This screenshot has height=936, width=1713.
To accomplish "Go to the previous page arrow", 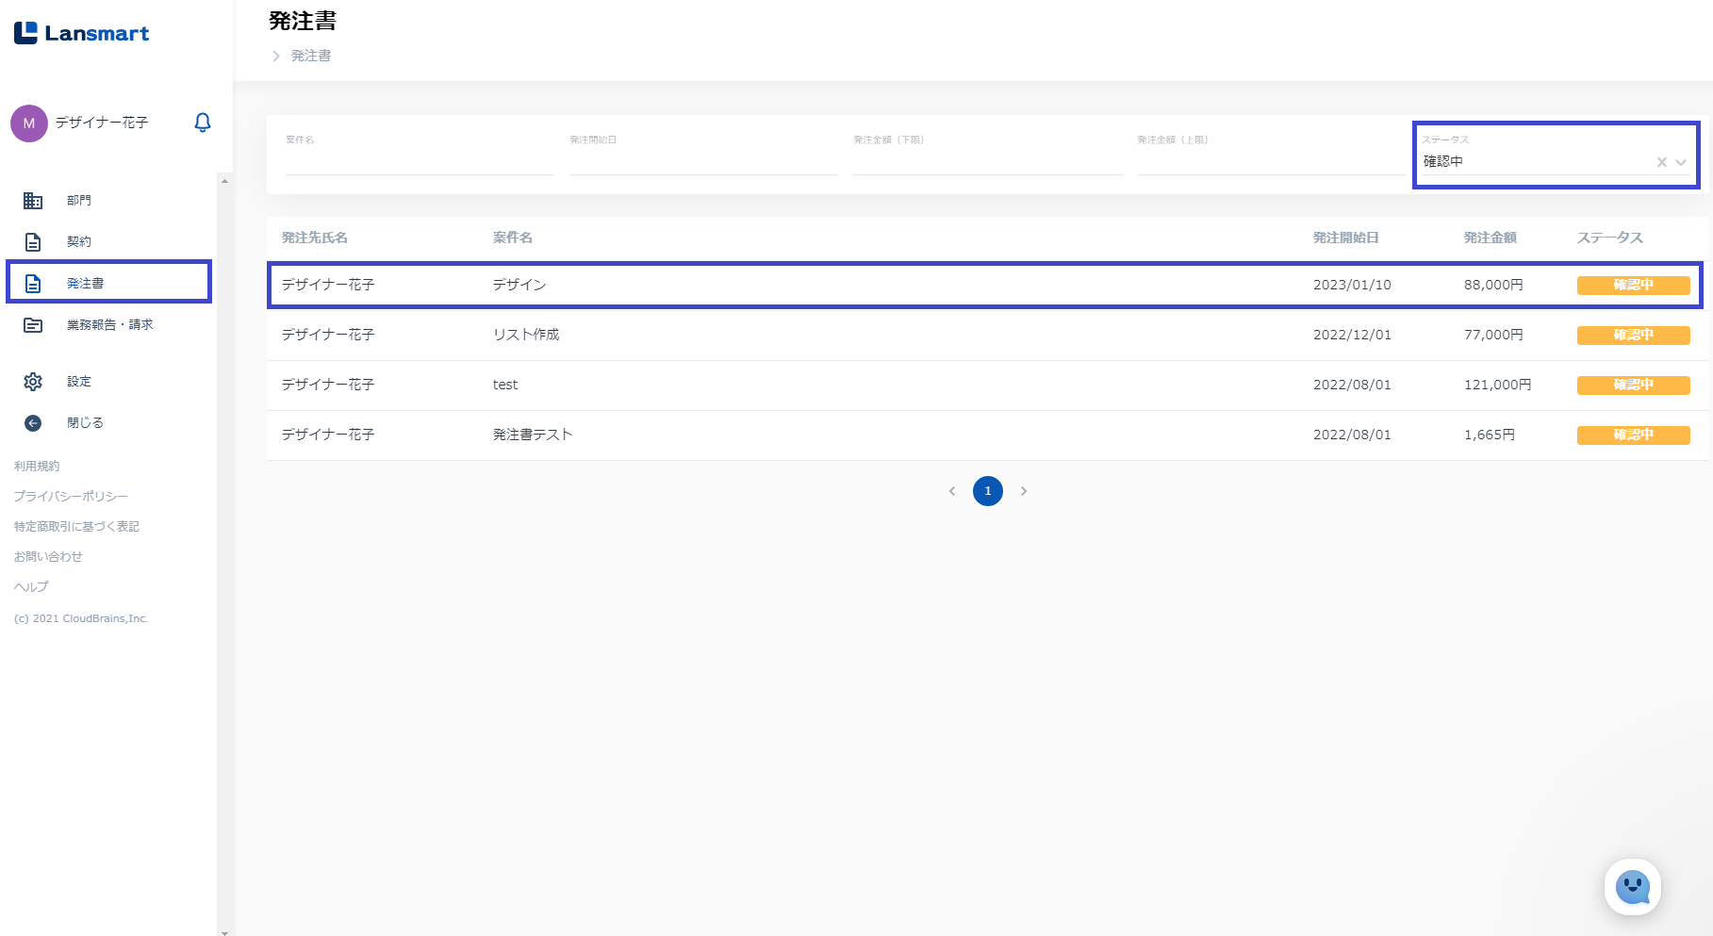I will 952,491.
